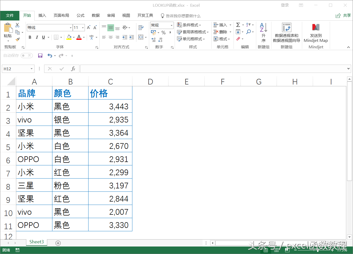The image size is (353, 254).
Task: Click the decrease indent icon
Action: [125, 37]
